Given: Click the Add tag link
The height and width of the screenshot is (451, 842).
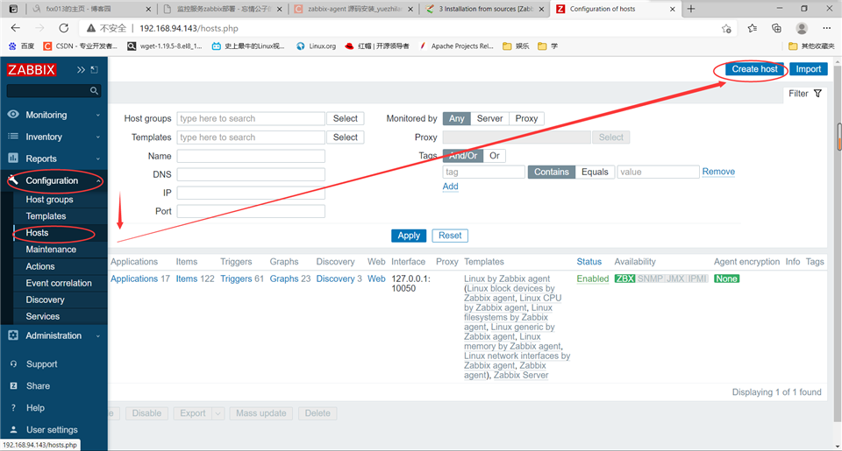Looking at the screenshot, I should coord(451,186).
